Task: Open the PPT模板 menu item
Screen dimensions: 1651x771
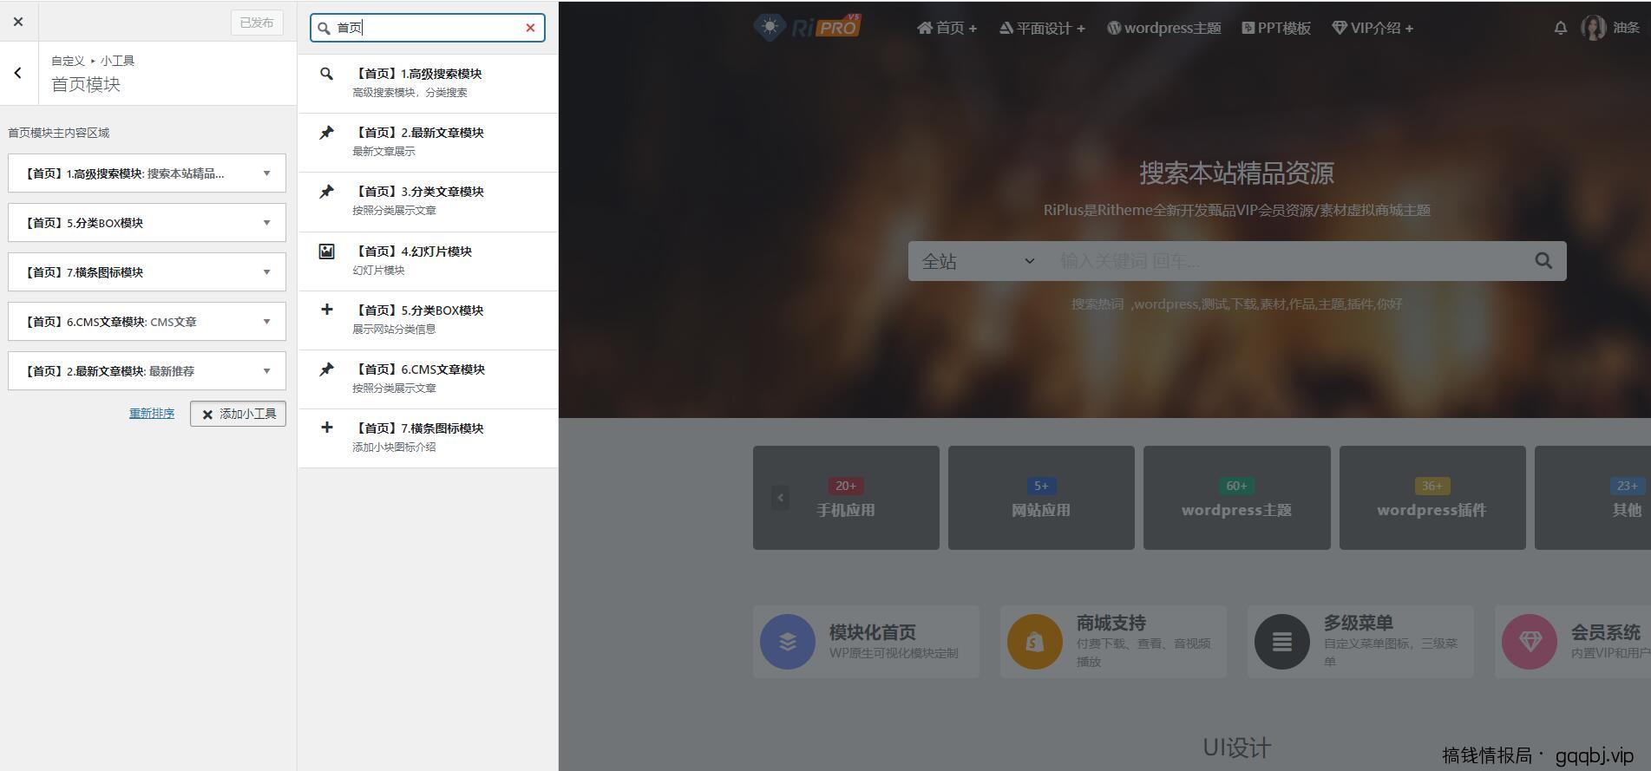Action: pos(1275,28)
